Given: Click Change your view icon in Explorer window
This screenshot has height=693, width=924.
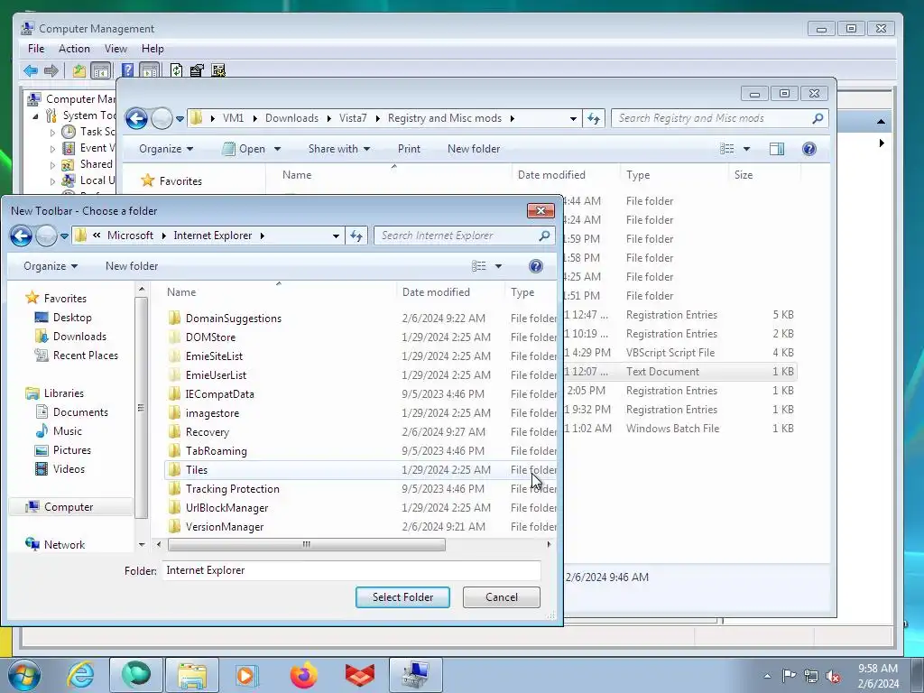Looking at the screenshot, I should pos(727,149).
